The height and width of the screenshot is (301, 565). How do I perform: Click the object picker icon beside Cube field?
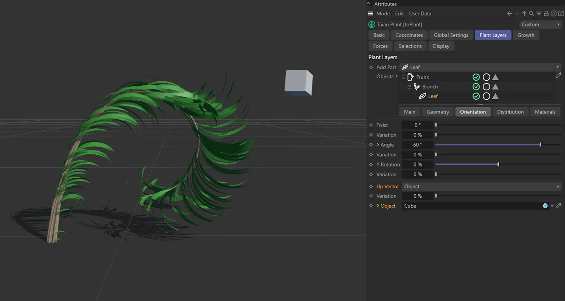coord(558,206)
